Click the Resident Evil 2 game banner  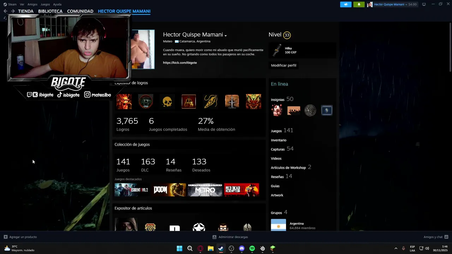(131, 190)
